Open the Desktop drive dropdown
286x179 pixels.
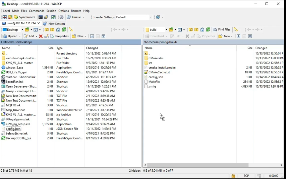[x=22, y=30]
